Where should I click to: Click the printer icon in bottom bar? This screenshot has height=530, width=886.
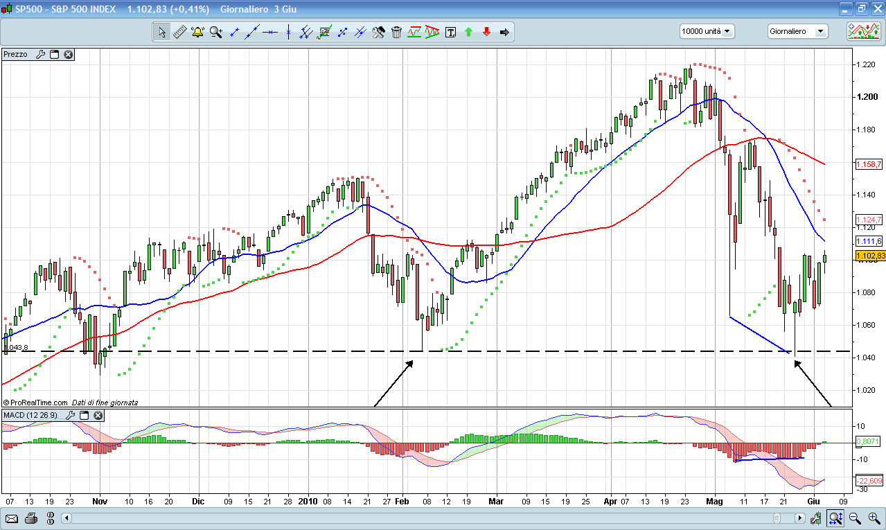[x=30, y=518]
